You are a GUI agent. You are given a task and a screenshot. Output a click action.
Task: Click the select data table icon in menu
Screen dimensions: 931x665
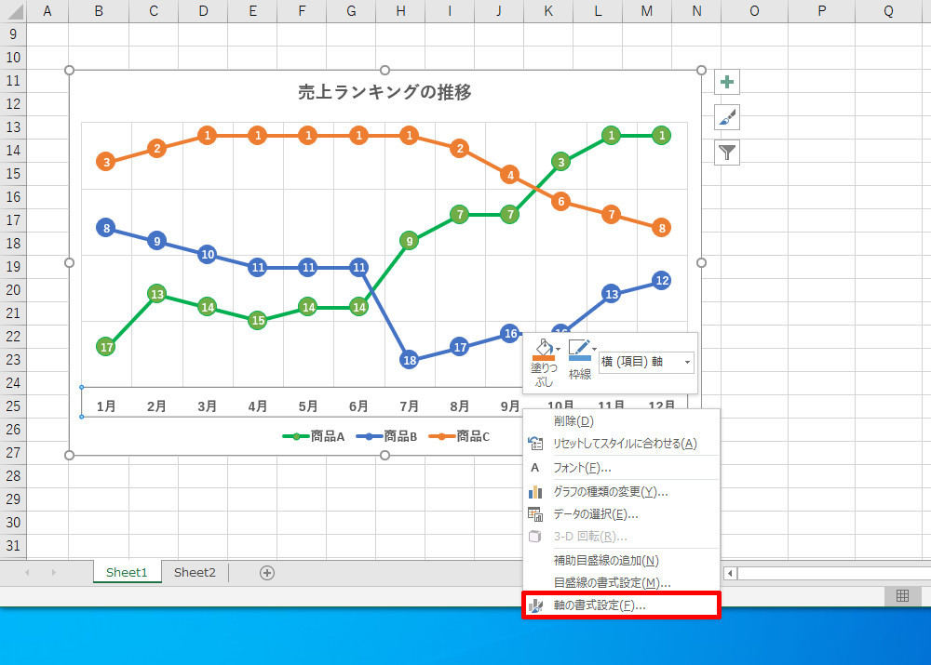click(535, 514)
